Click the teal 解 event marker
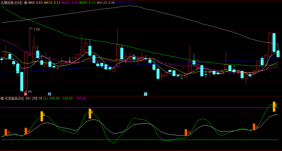The height and width of the screenshot is (151, 282). point(146,94)
